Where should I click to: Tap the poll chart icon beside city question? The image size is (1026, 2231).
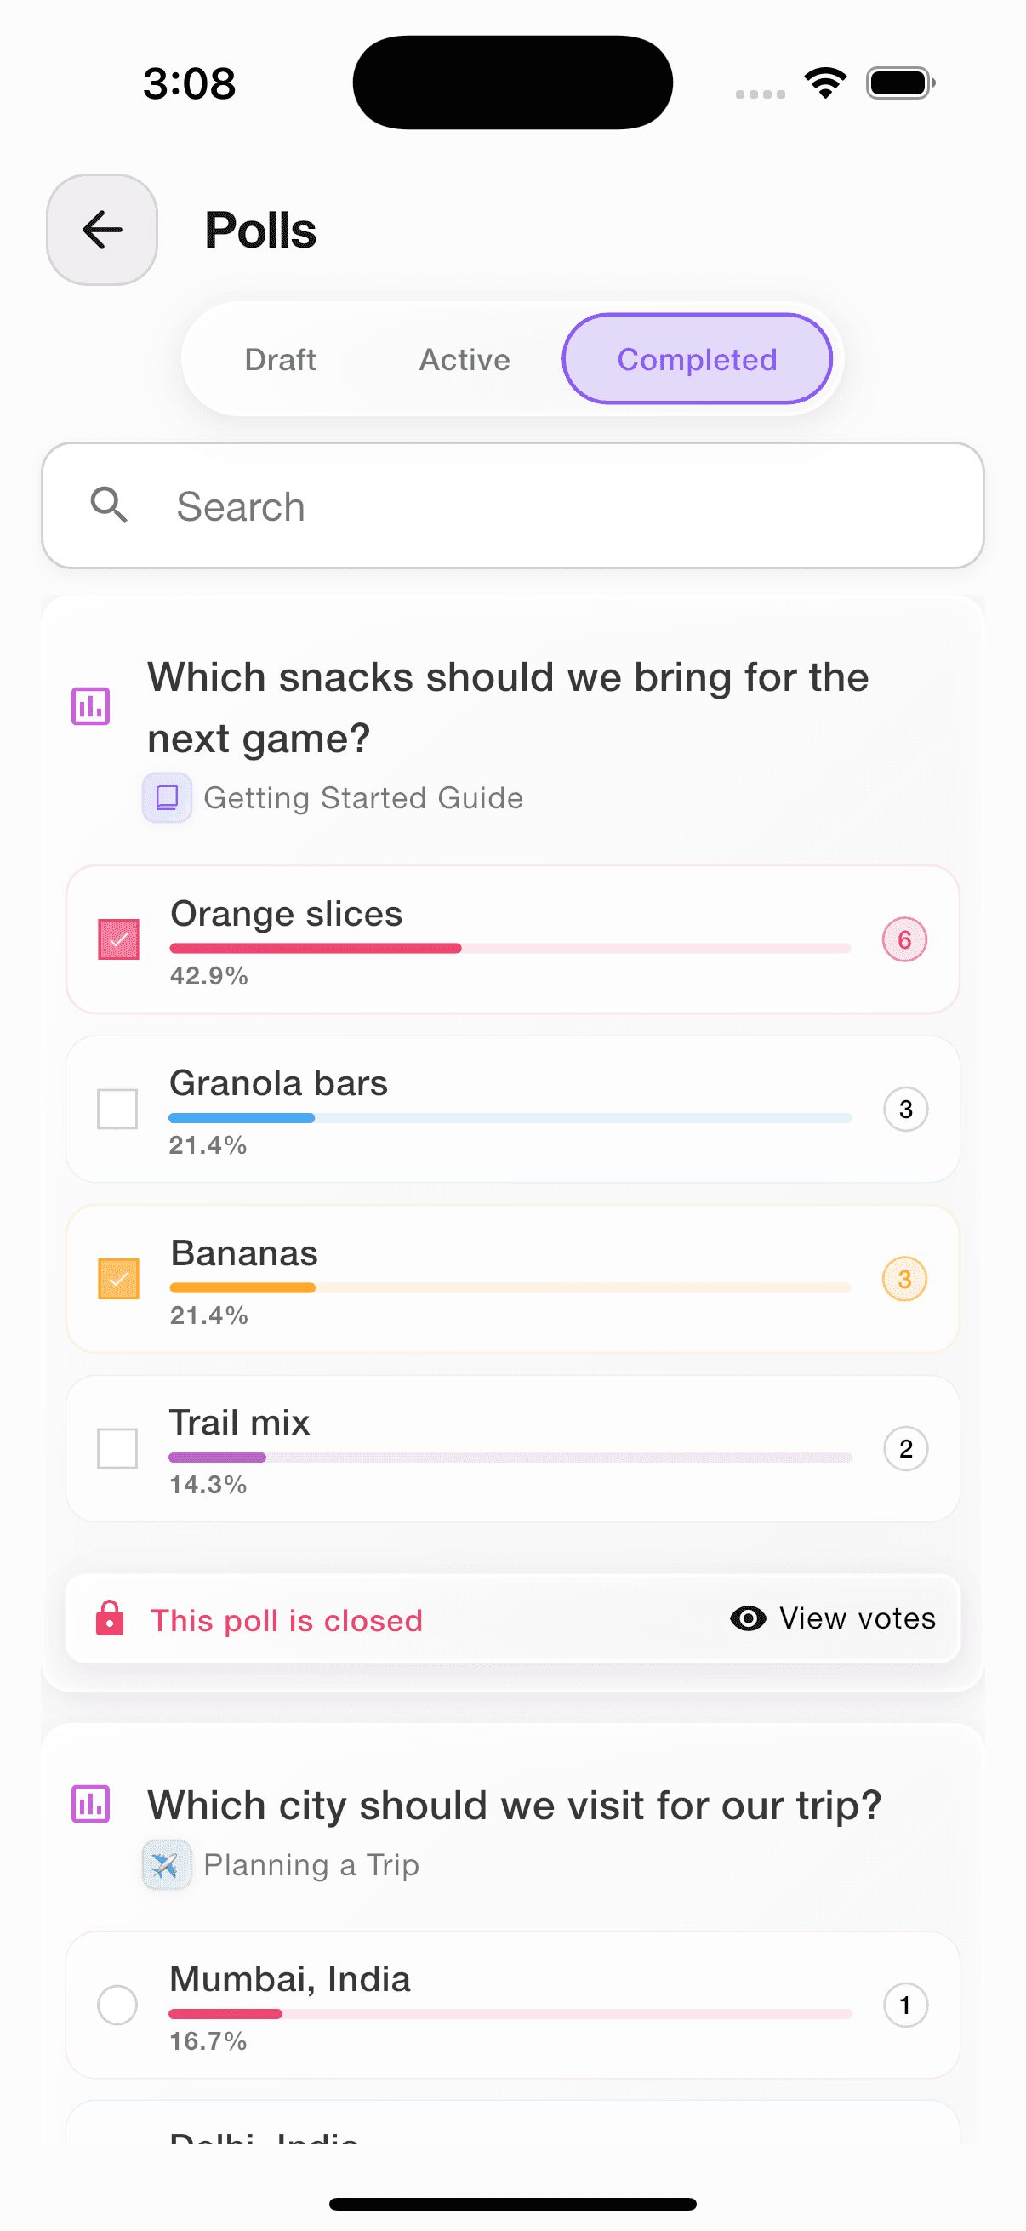coord(90,1804)
